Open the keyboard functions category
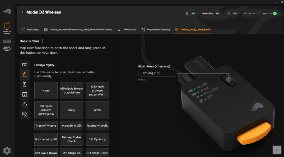The image size is (284, 157). pos(25,65)
